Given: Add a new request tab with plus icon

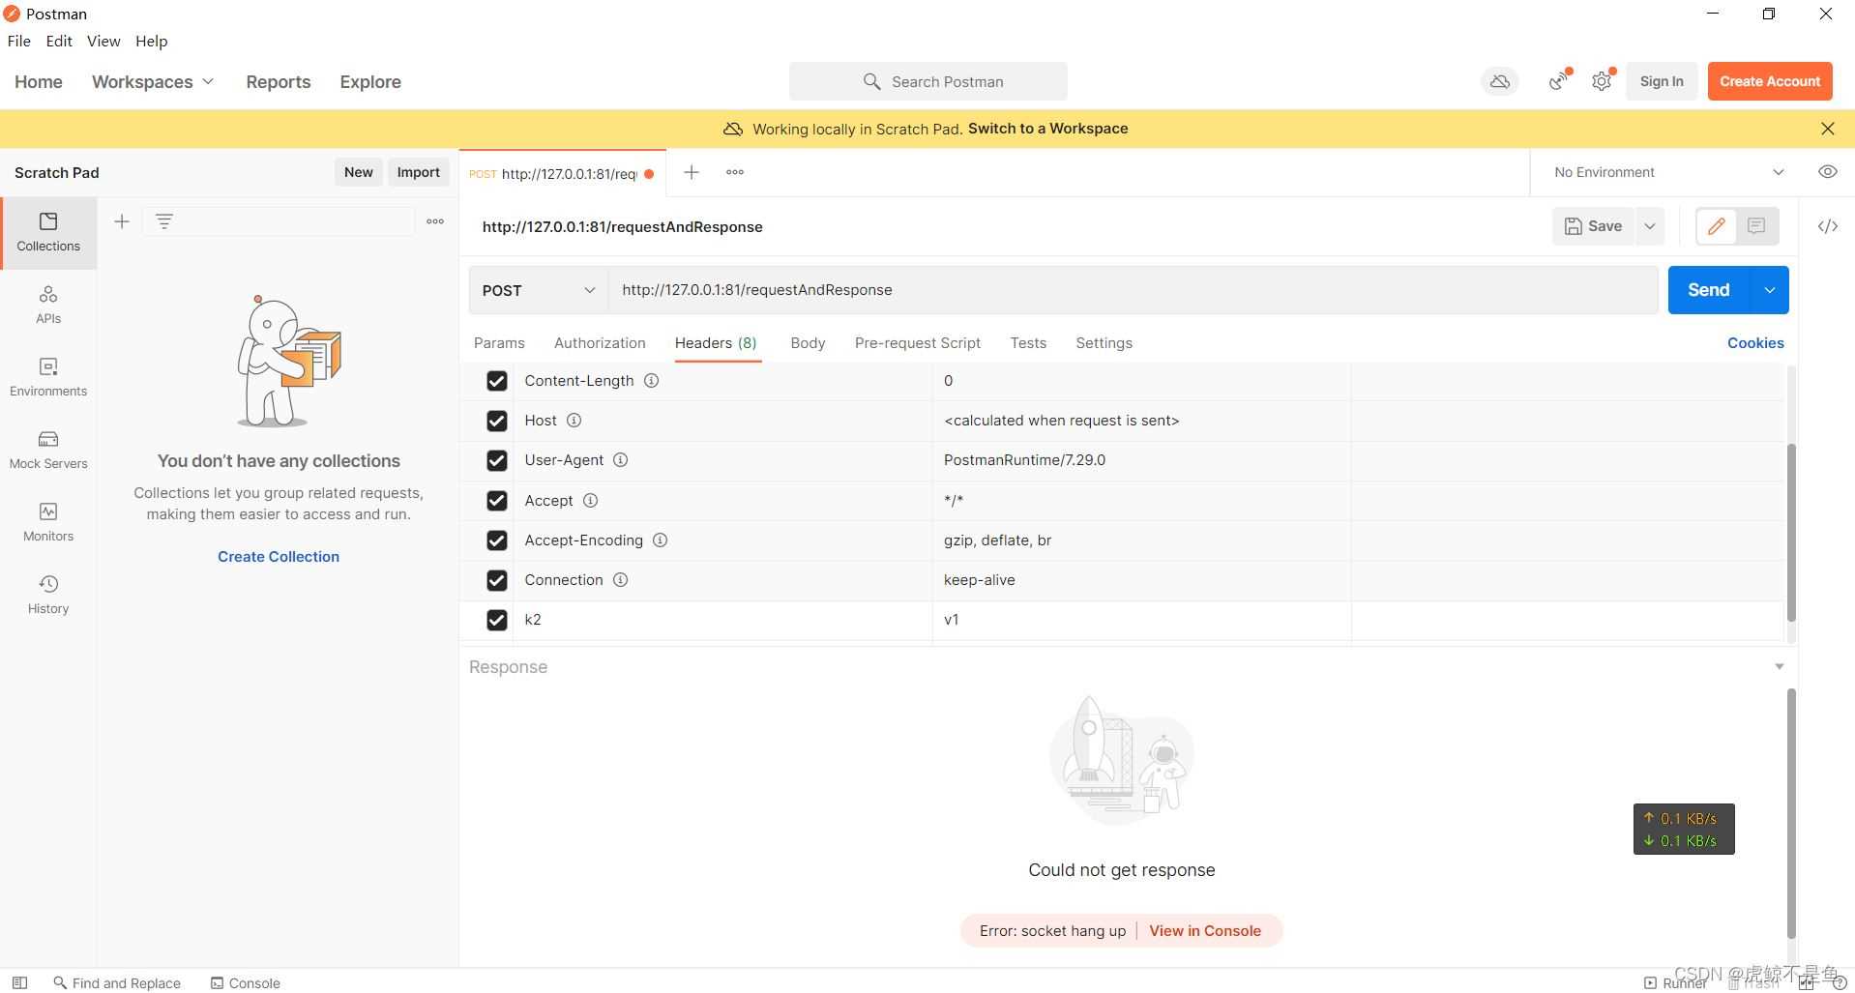Looking at the screenshot, I should [x=692, y=172].
